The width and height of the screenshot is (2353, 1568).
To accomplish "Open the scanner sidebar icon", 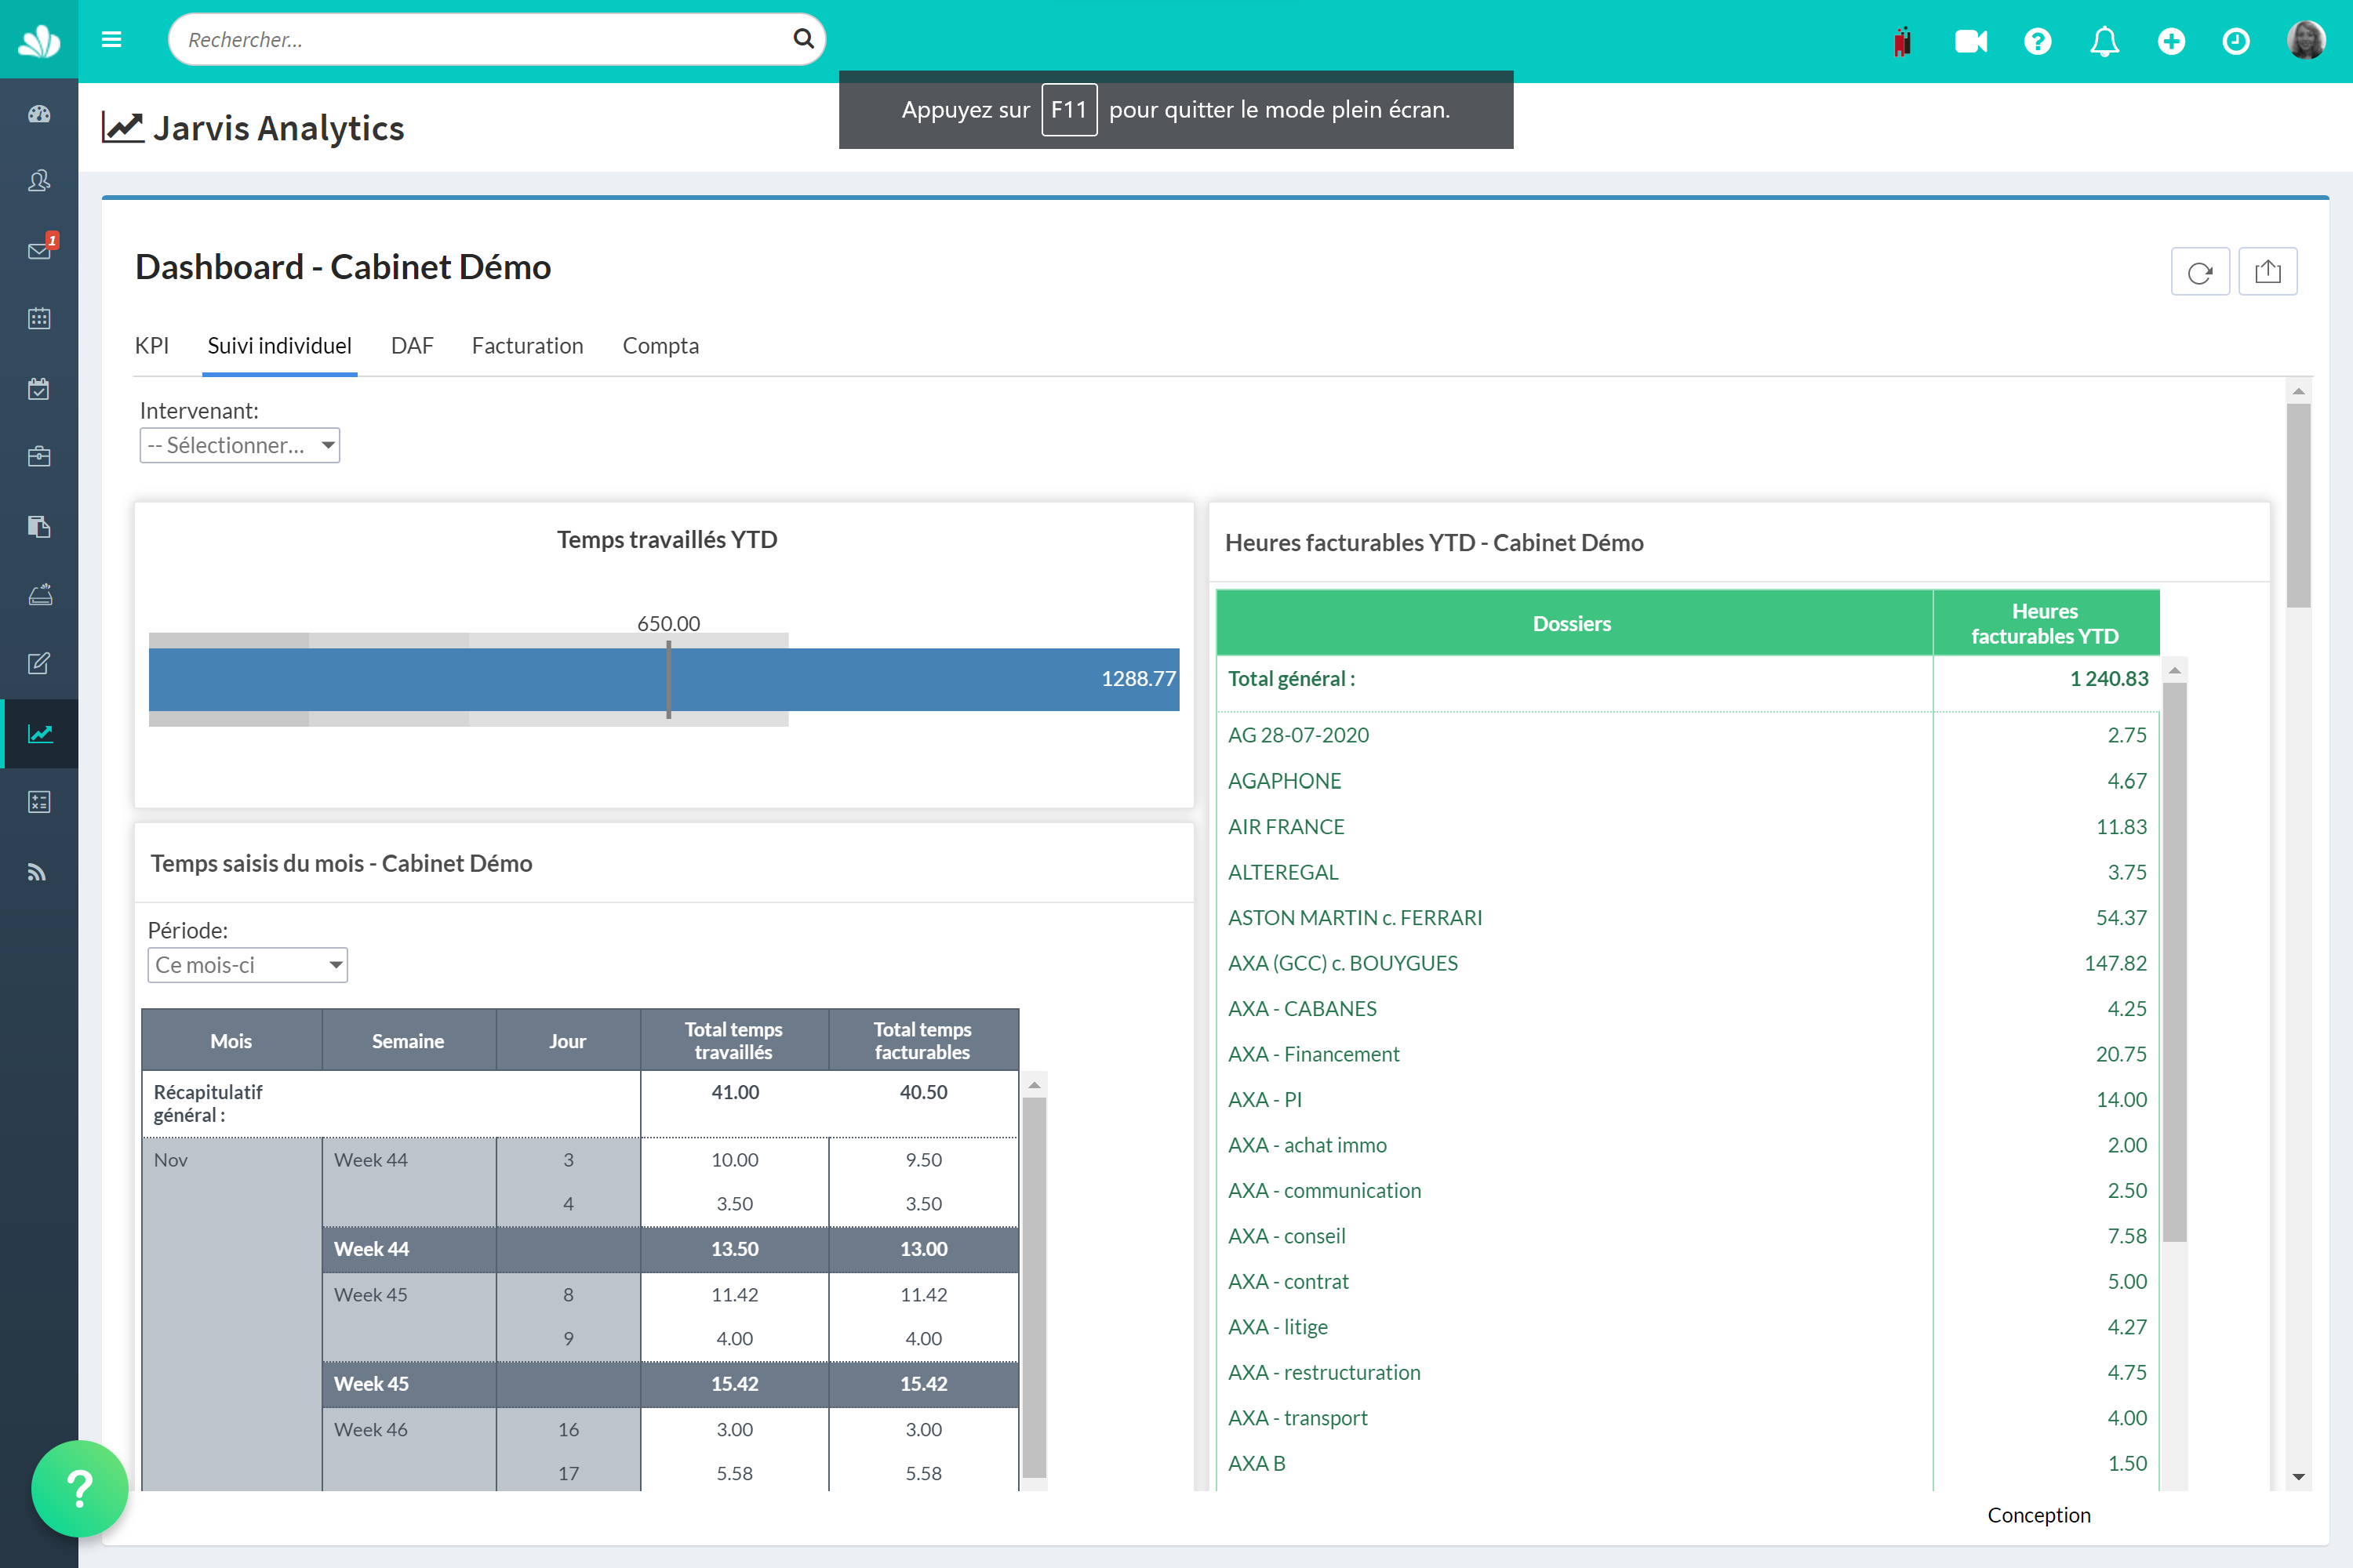I will tap(39, 595).
